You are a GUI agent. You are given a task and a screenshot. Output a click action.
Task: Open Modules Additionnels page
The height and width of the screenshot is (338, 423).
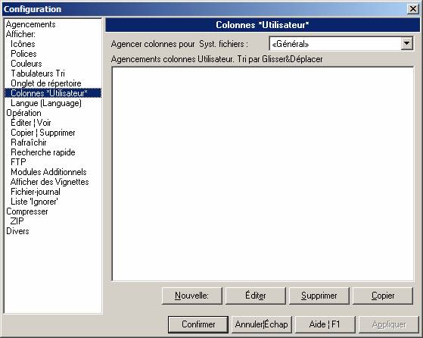tap(48, 172)
